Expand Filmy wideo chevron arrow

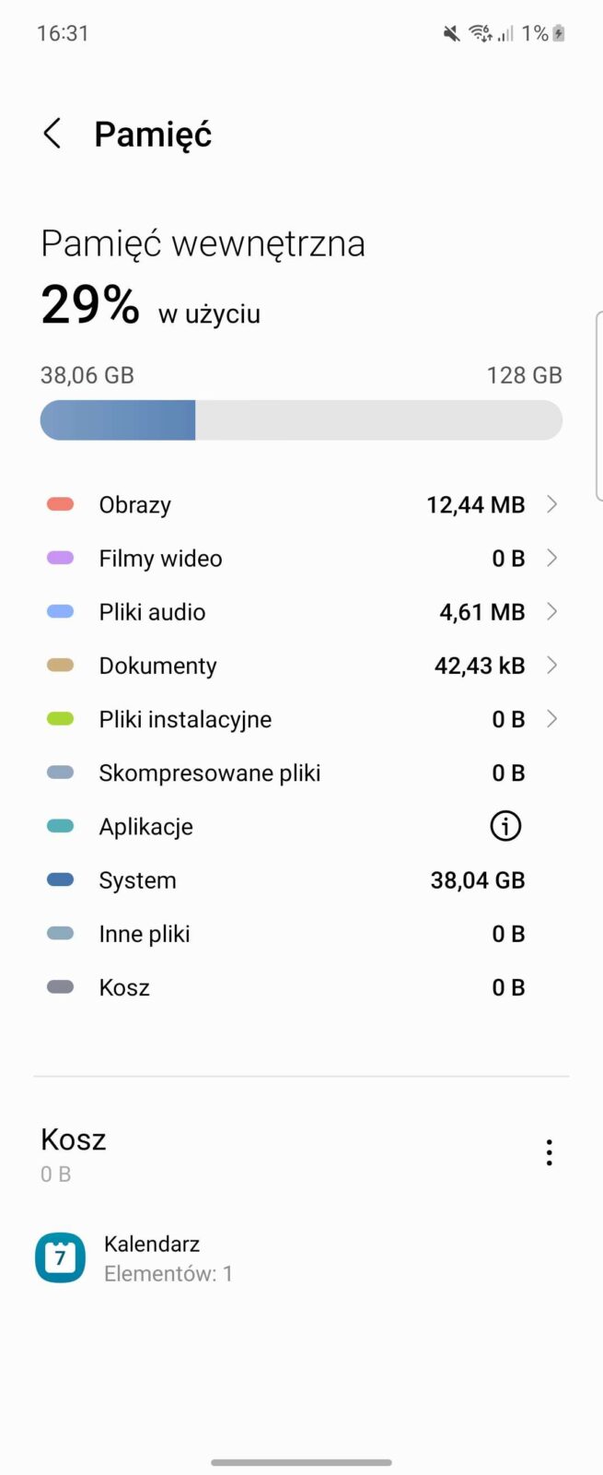(x=551, y=558)
